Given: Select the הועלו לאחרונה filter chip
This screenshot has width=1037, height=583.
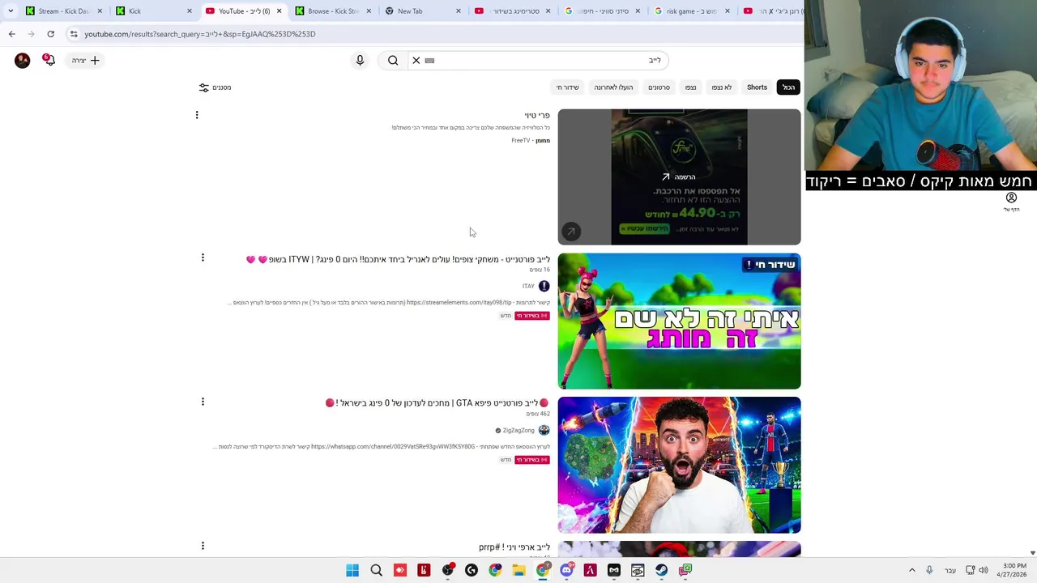Looking at the screenshot, I should [x=613, y=87].
